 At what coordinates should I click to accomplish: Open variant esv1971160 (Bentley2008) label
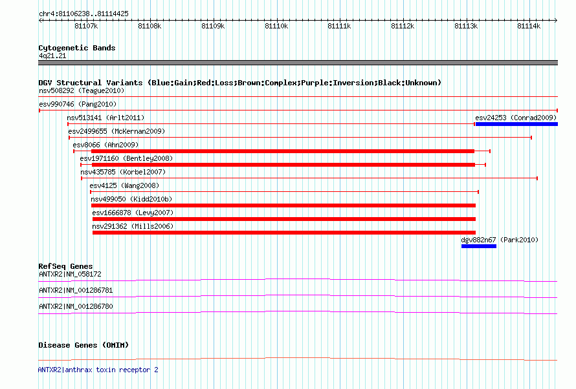click(126, 158)
